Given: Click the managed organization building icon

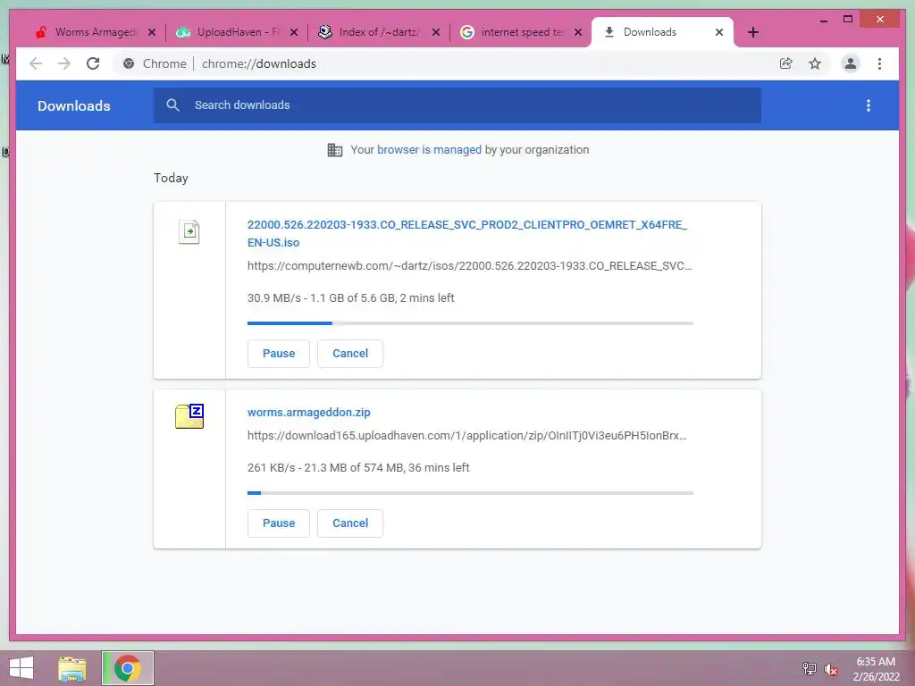Looking at the screenshot, I should coord(334,150).
